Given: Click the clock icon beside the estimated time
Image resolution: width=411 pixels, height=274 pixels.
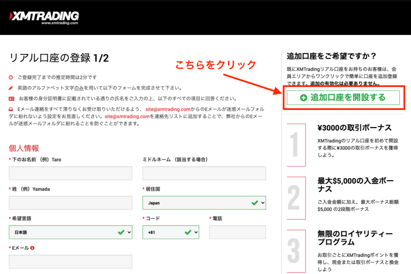Looking at the screenshot, I should click(x=11, y=77).
